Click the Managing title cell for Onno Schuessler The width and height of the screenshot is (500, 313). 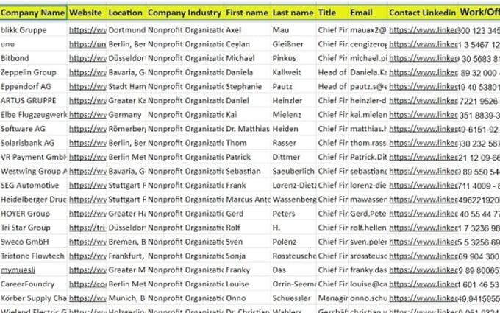pyautogui.click(x=332, y=298)
